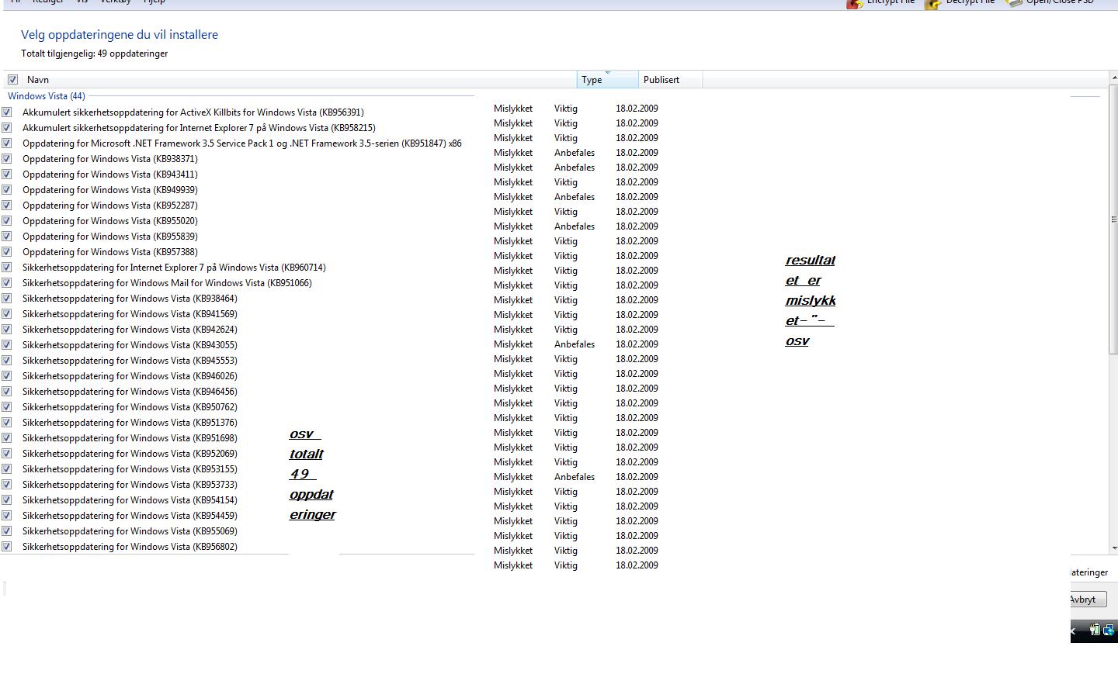Click the 'Velg oppdateringene du vil installere' heading
This screenshot has height=698, width=1118.
120,34
